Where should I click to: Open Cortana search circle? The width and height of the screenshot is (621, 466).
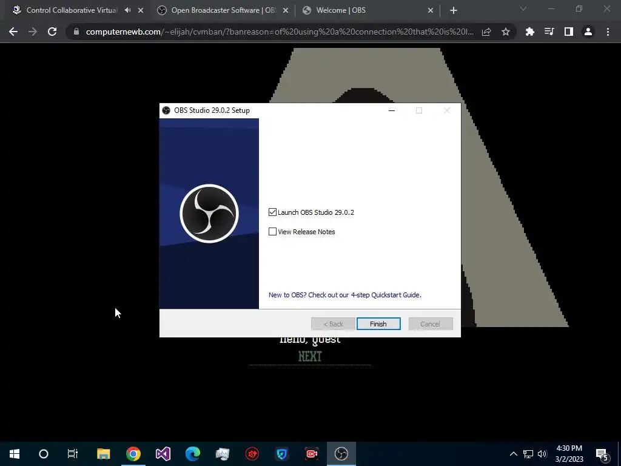tap(44, 454)
